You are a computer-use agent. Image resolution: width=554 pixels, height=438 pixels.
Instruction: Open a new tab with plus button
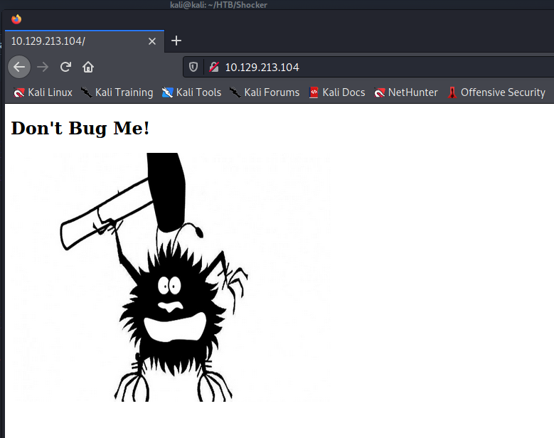[x=176, y=41]
